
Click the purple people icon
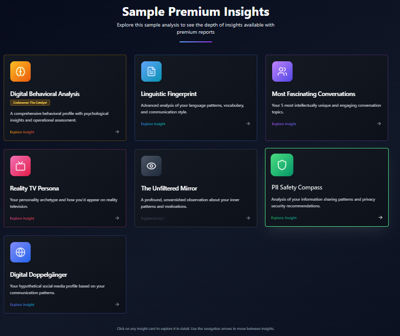(282, 71)
